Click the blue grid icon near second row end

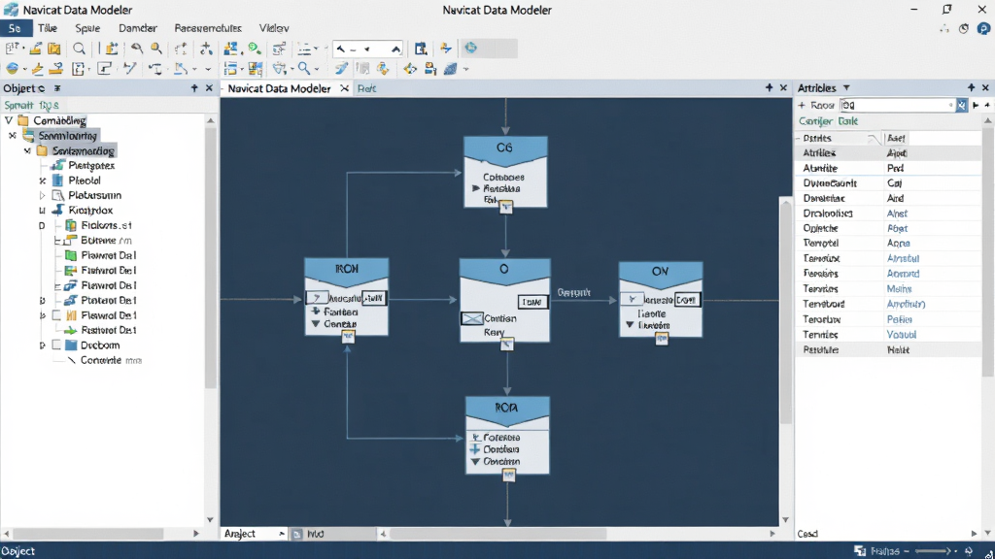click(x=451, y=69)
